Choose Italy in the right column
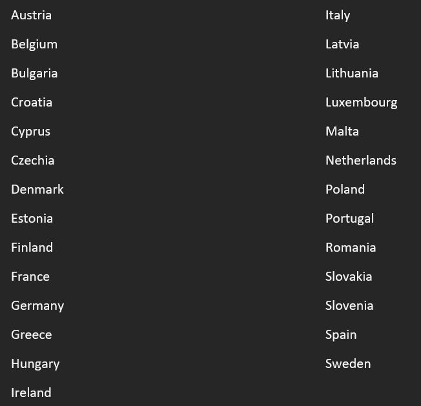 (338, 15)
